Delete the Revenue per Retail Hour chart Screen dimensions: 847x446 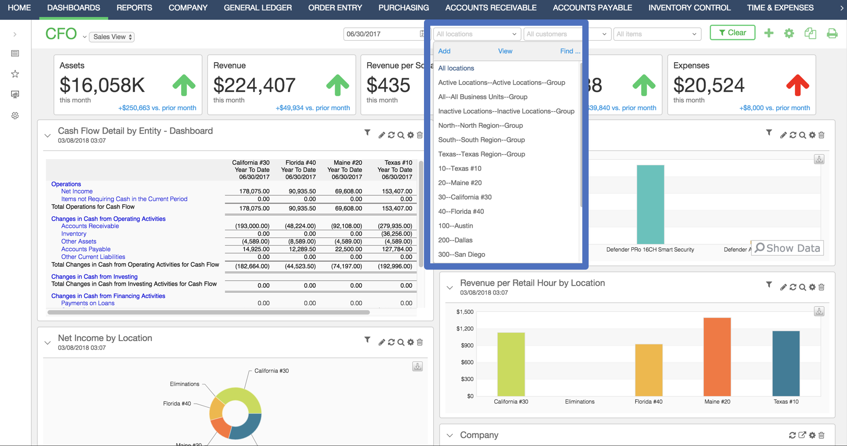[821, 287]
